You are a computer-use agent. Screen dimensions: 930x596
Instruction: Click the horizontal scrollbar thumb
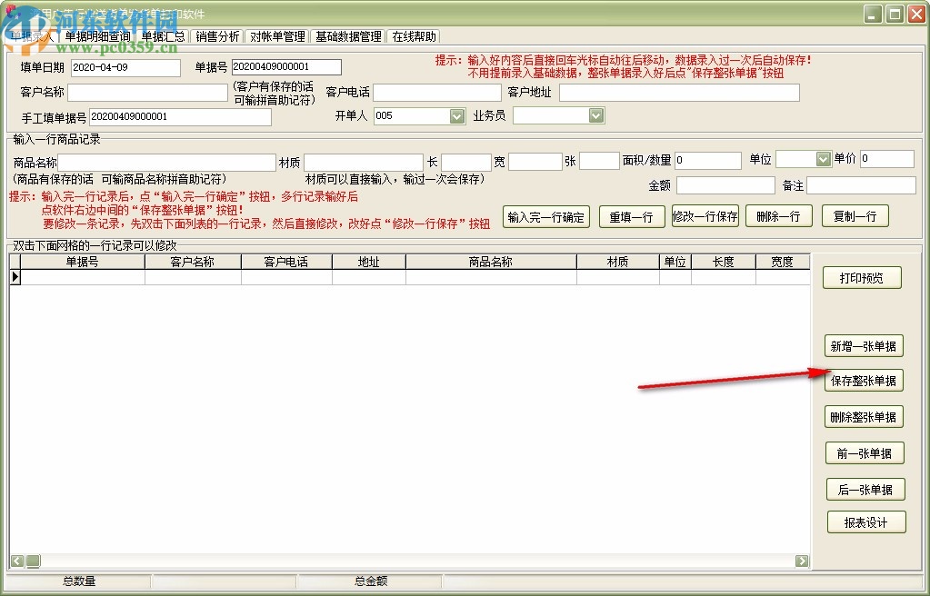33,561
